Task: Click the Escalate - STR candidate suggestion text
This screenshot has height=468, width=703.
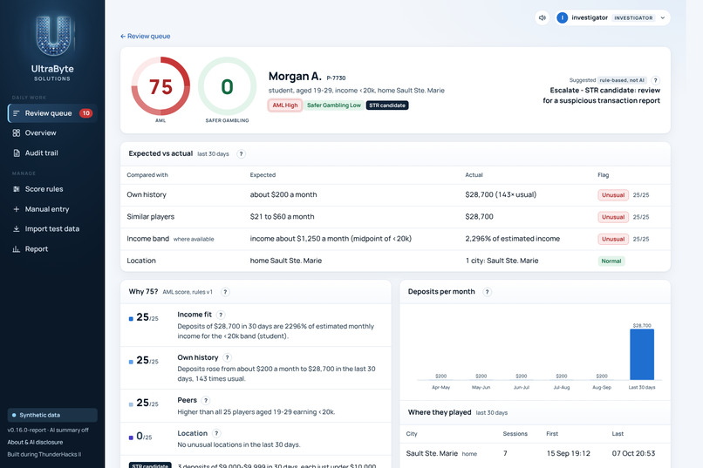Action: (x=601, y=95)
